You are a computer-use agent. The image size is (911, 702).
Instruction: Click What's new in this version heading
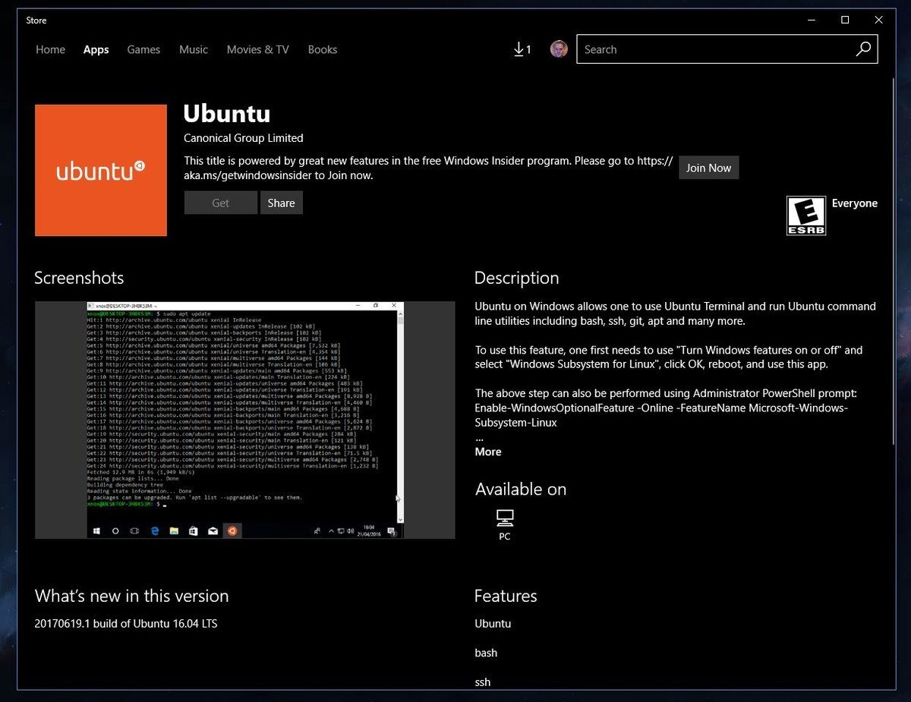[x=131, y=597]
